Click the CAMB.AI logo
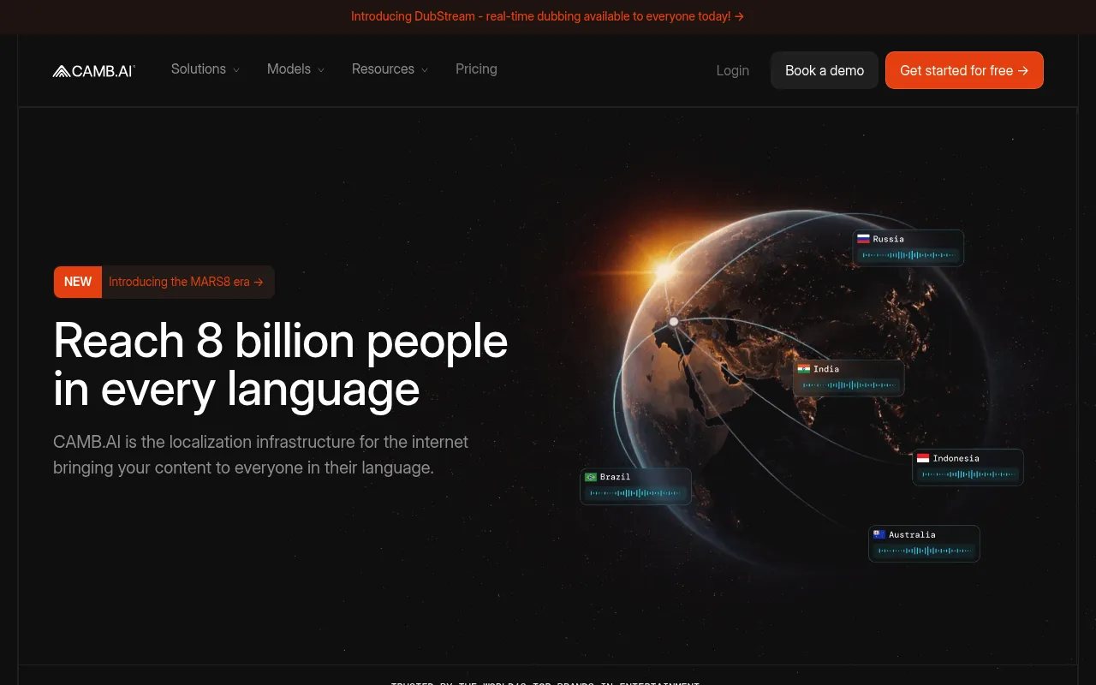 (x=94, y=71)
